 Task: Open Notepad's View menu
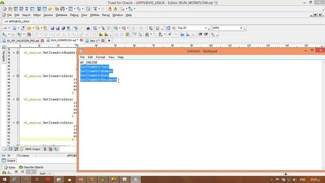pyautogui.click(x=111, y=57)
